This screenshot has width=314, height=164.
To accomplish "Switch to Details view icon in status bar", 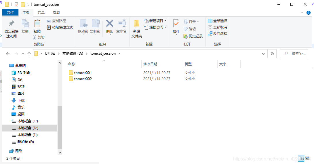I will (301, 159).
